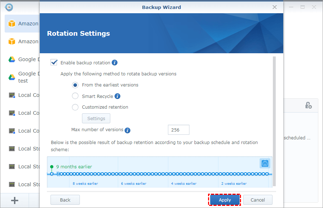Click the 6 weeks earlier timeline label
Image resolution: width=323 pixels, height=208 pixels.
(x=134, y=184)
